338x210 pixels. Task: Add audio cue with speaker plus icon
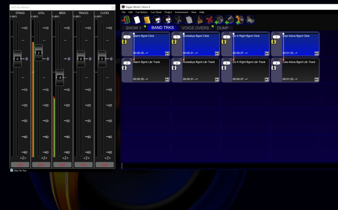[219, 20]
